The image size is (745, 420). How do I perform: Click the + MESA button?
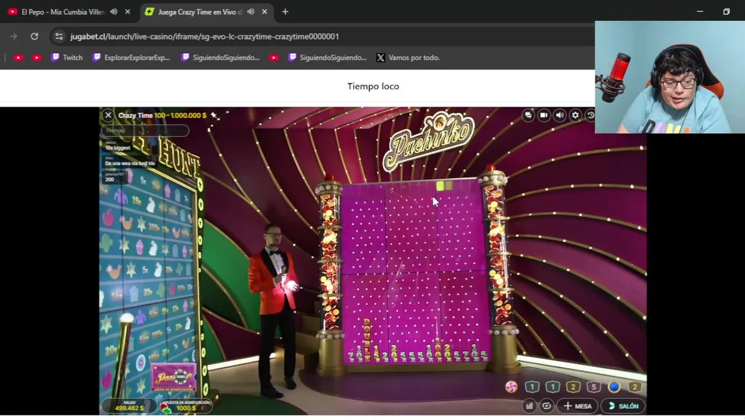[578, 406]
